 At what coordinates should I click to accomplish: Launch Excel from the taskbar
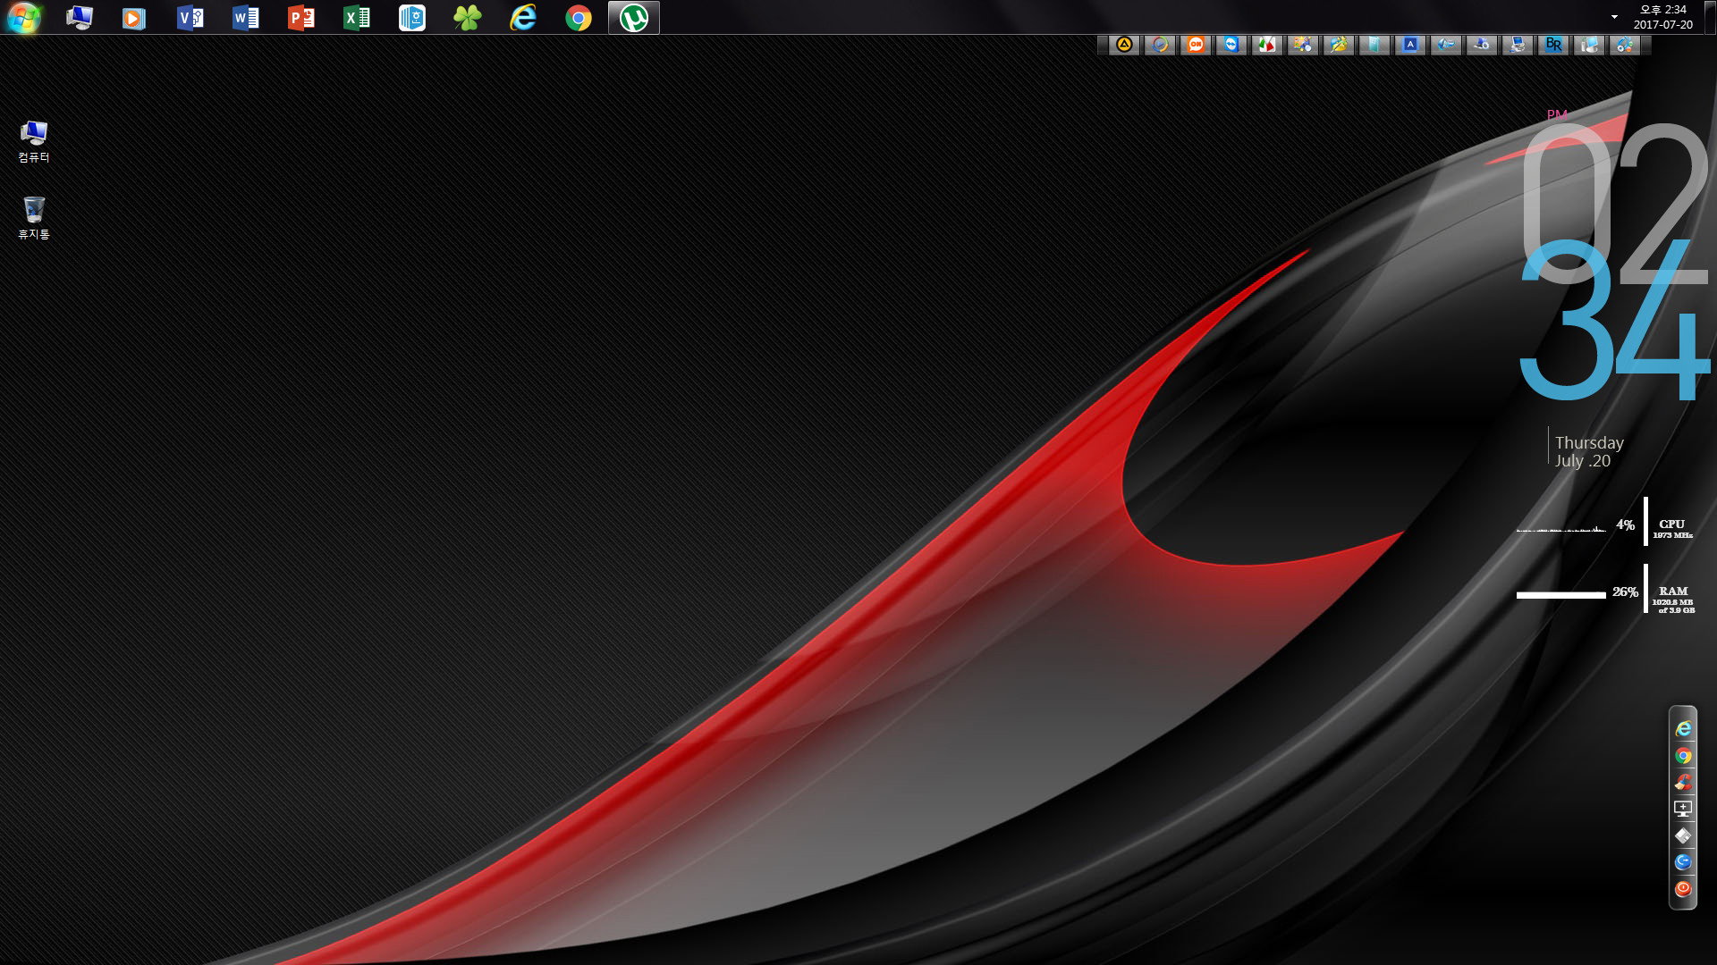(x=356, y=17)
